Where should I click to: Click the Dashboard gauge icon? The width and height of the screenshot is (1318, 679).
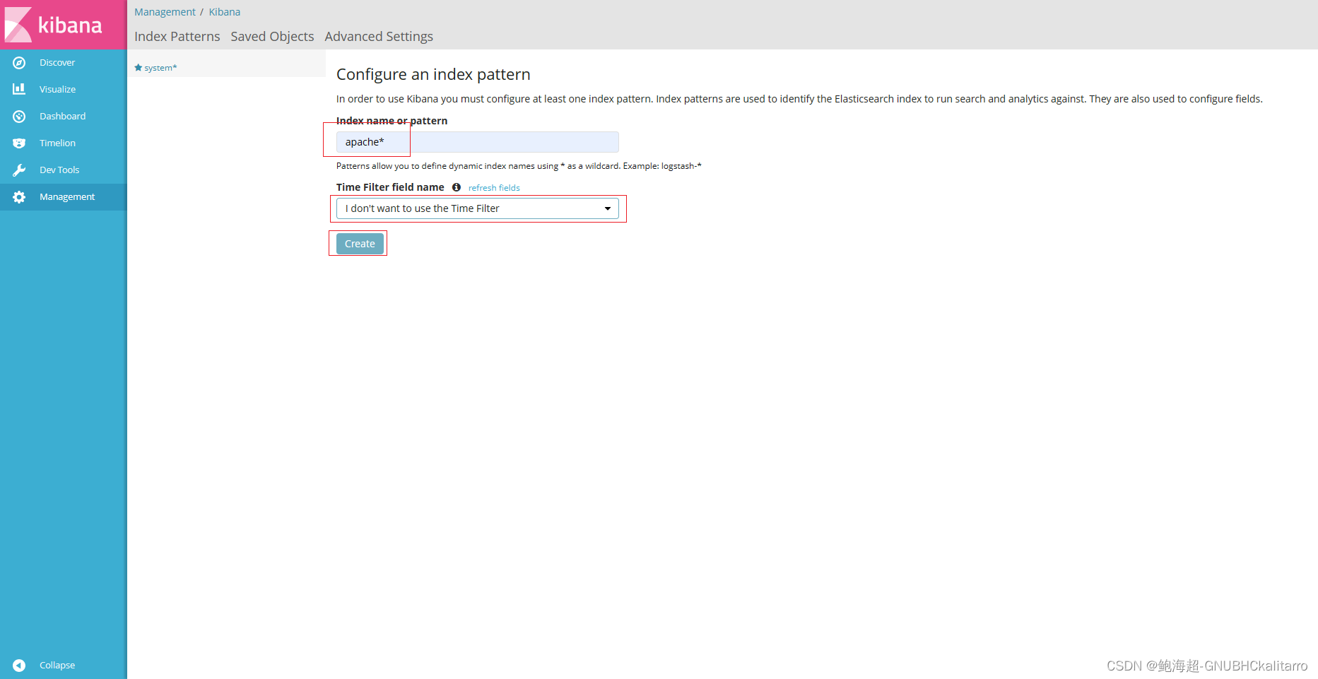point(19,117)
